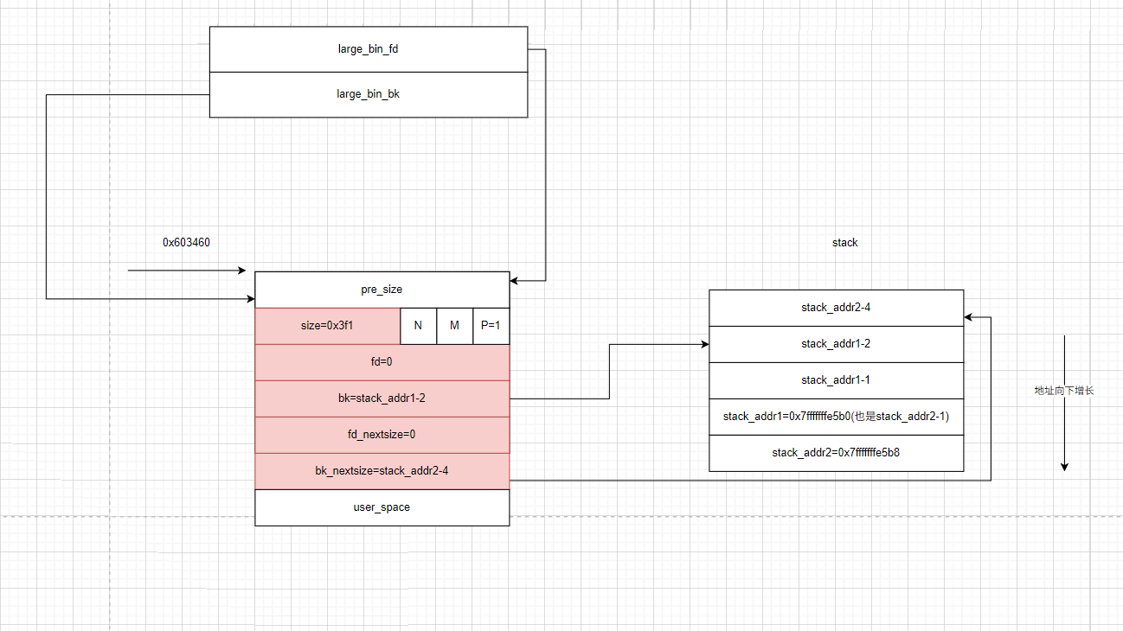Select the user_space cell
Screen dimensions: 1123x631
[x=382, y=507]
